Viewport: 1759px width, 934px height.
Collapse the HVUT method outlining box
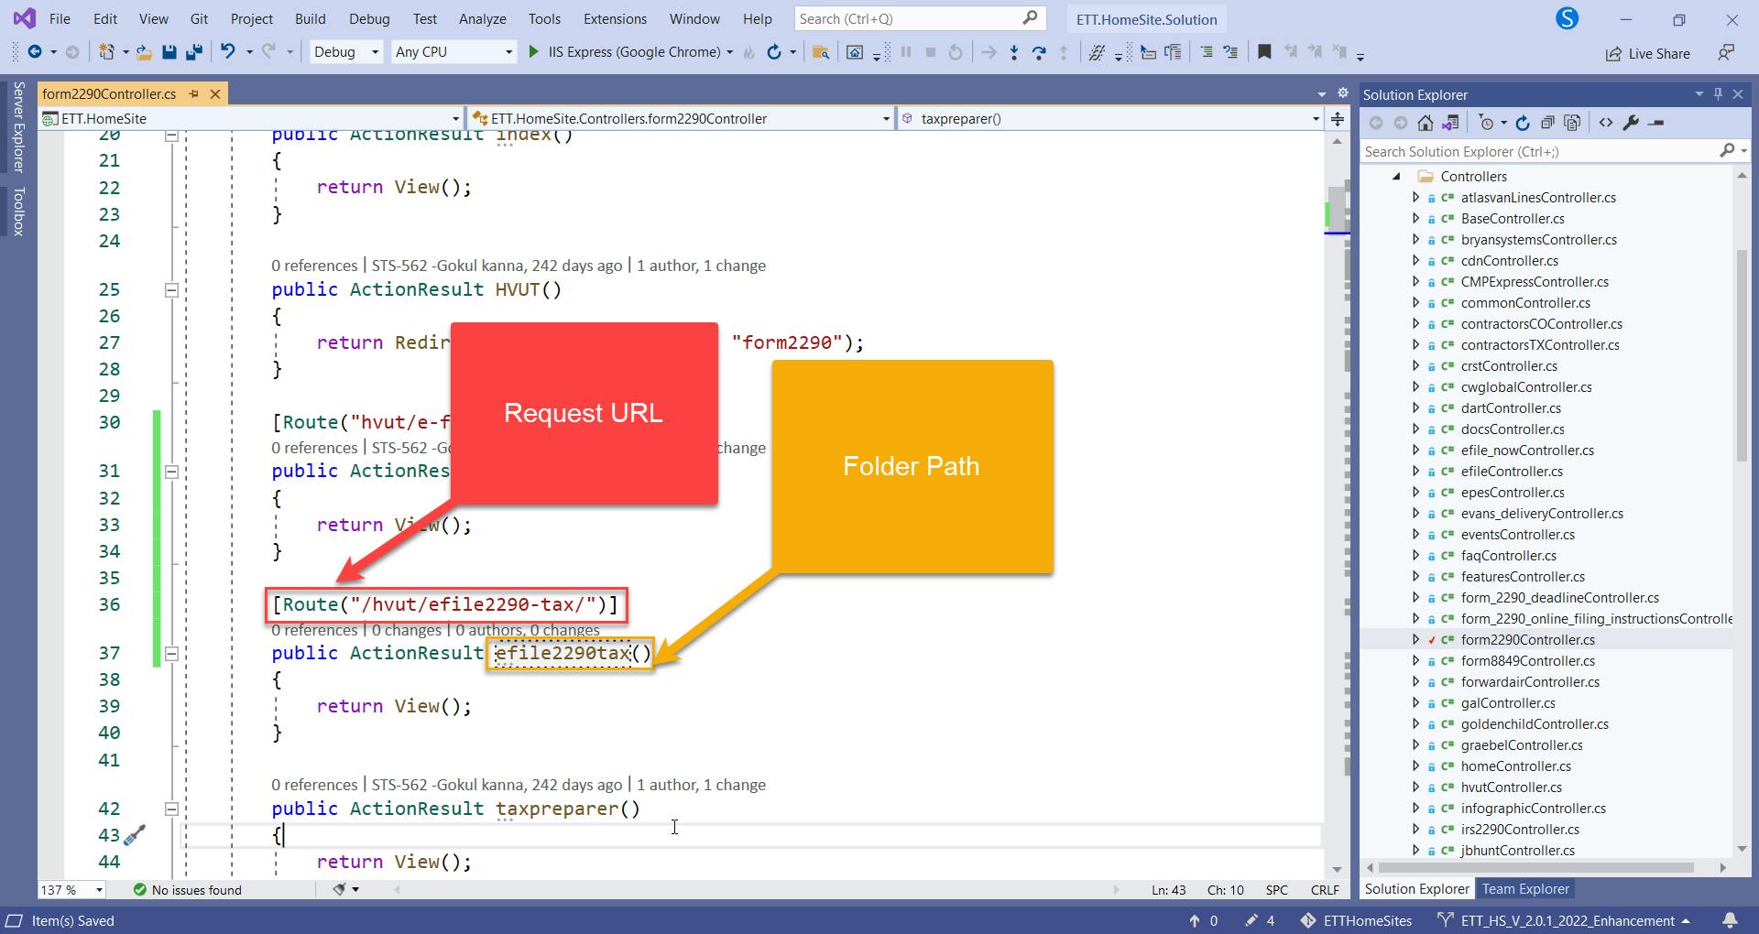(171, 289)
